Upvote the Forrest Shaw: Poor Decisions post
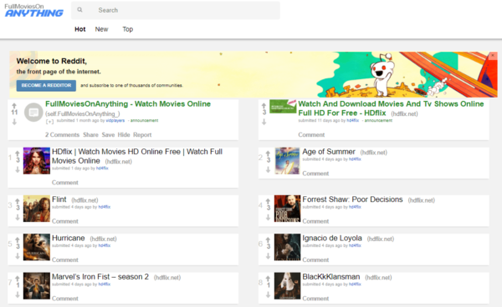 click(269, 201)
